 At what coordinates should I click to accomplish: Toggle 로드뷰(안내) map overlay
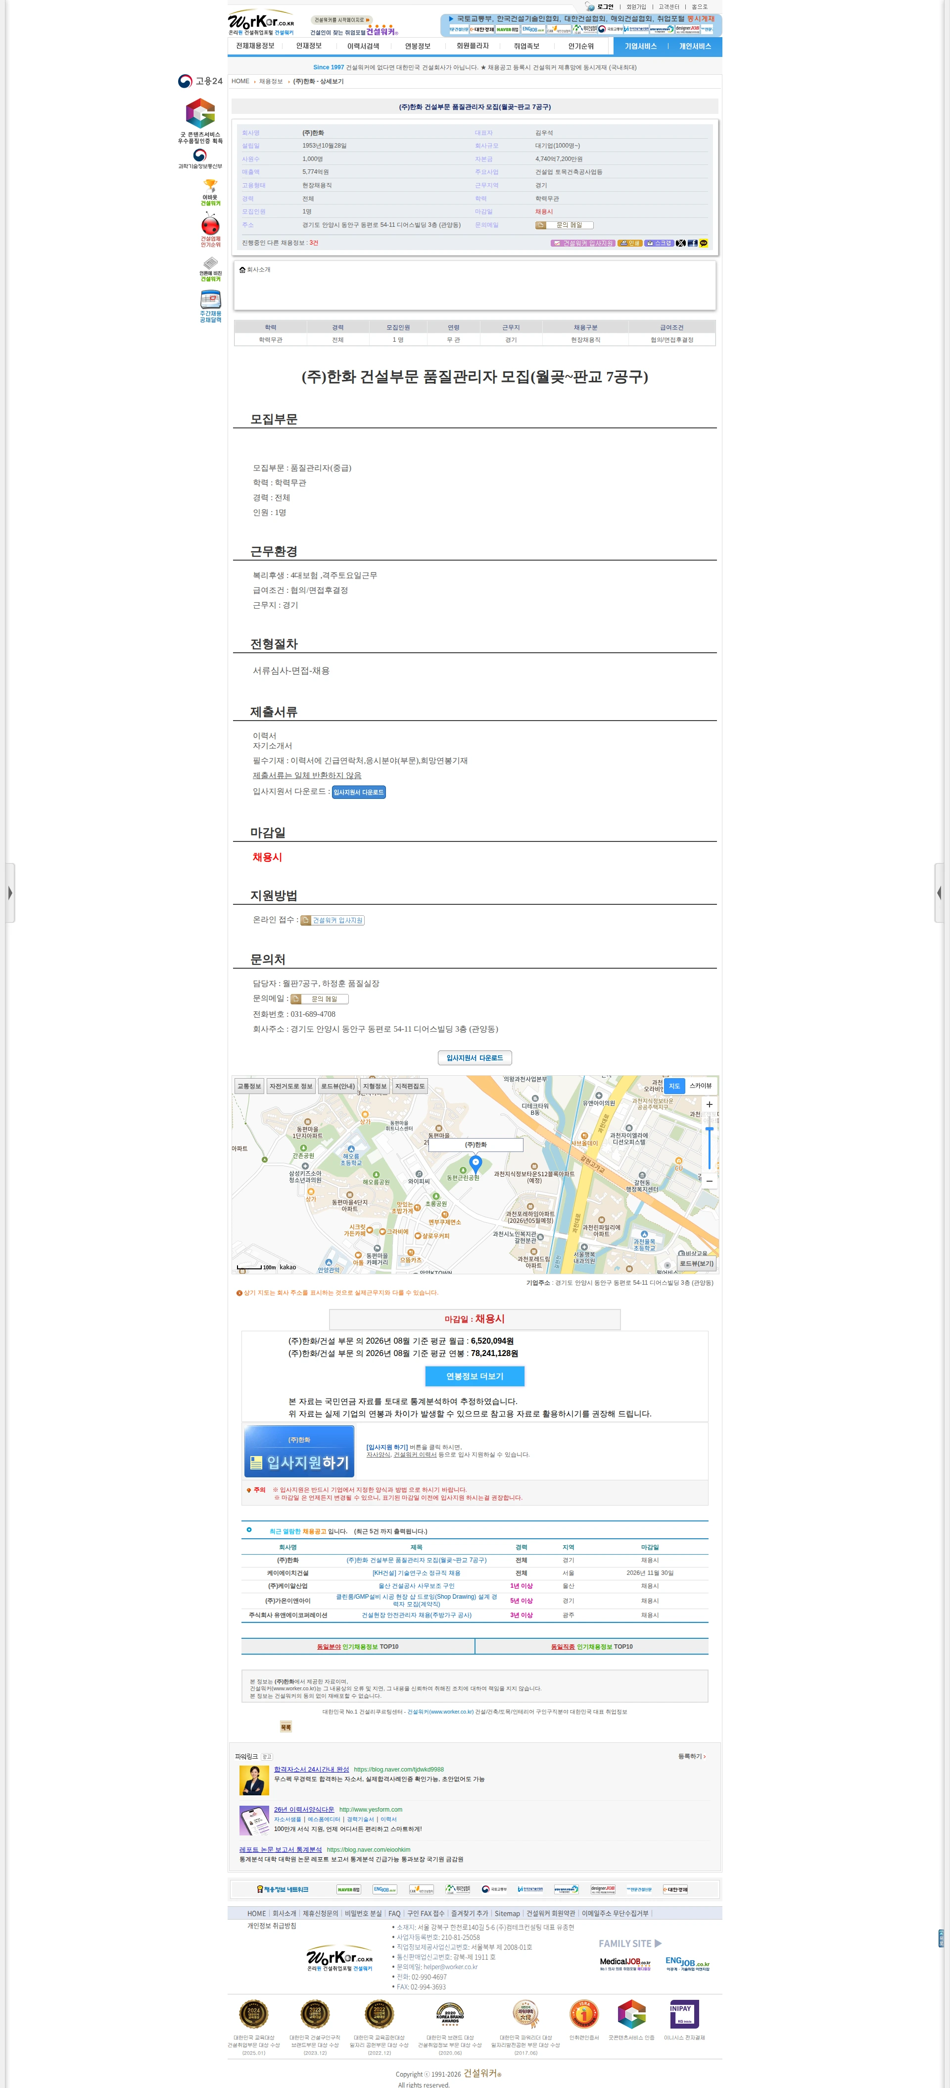pyautogui.click(x=338, y=1086)
